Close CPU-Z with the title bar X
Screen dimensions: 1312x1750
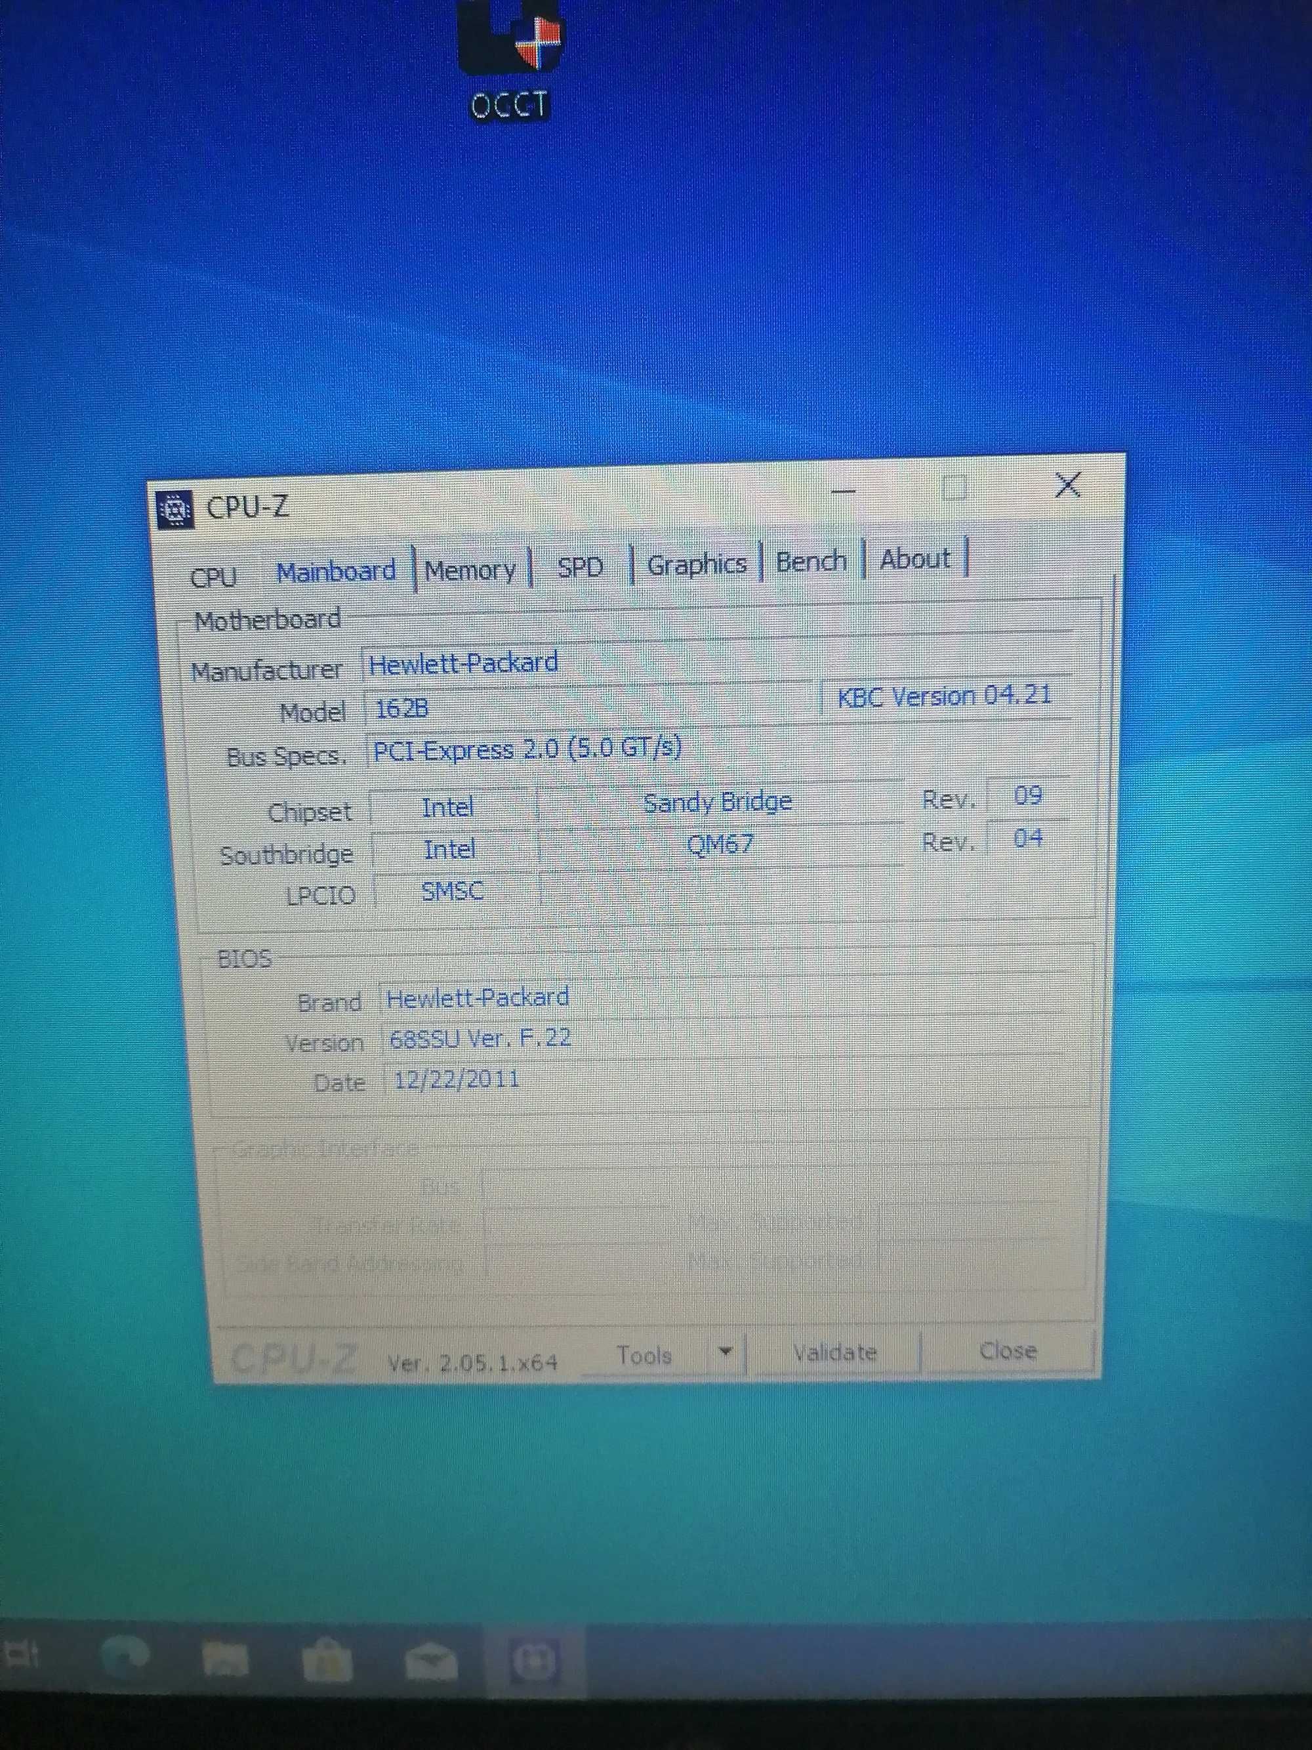tap(1069, 485)
